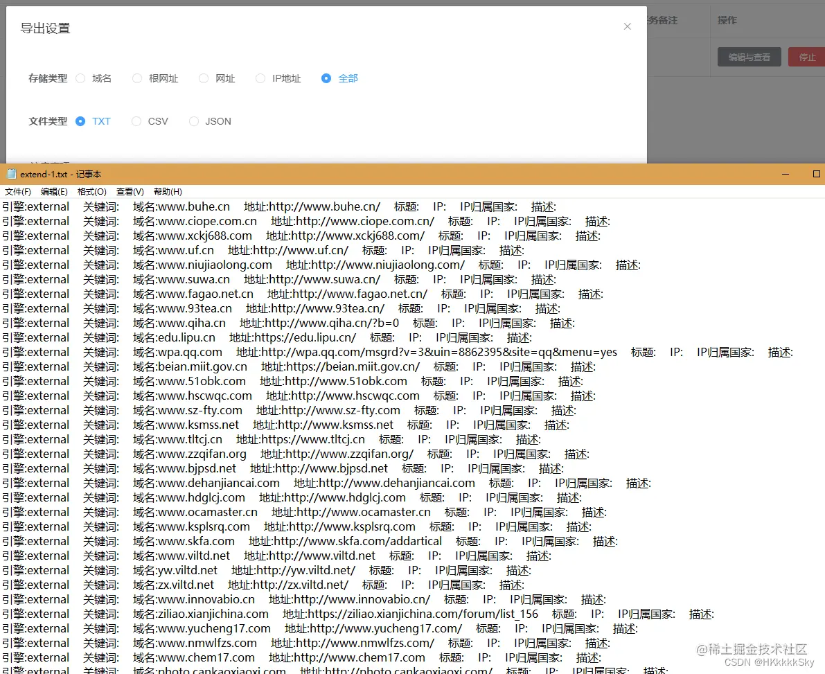Click the Notepad file icon in title bar
825x674 pixels.
[12, 174]
